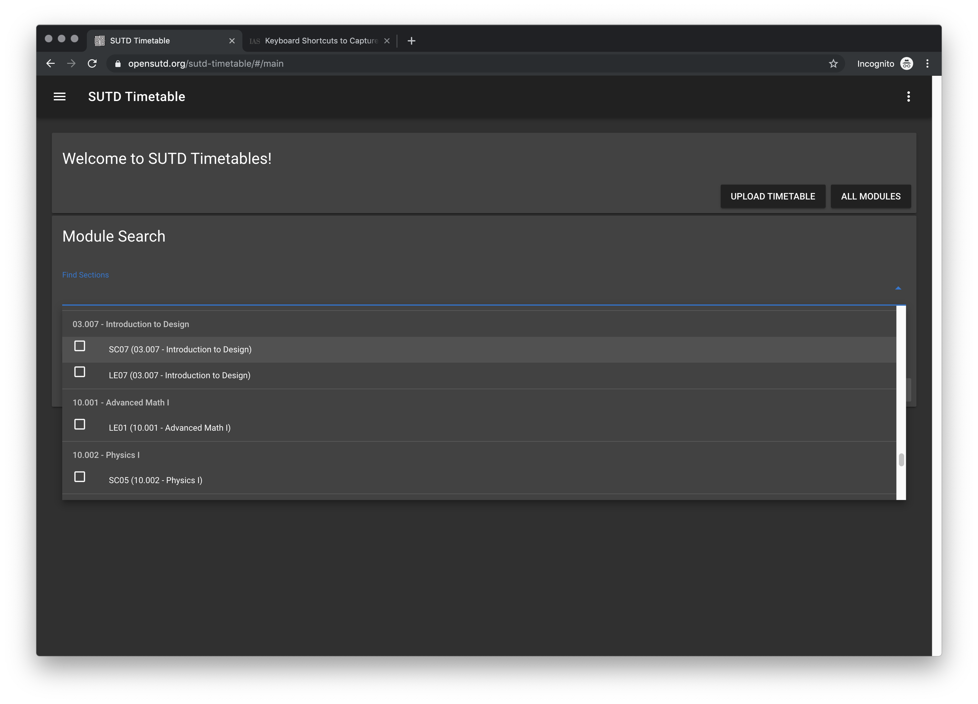
Task: Reload the current page
Action: (92, 64)
